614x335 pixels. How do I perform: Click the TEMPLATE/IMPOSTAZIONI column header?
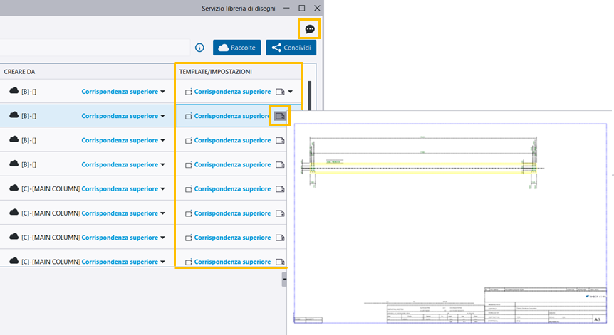215,72
